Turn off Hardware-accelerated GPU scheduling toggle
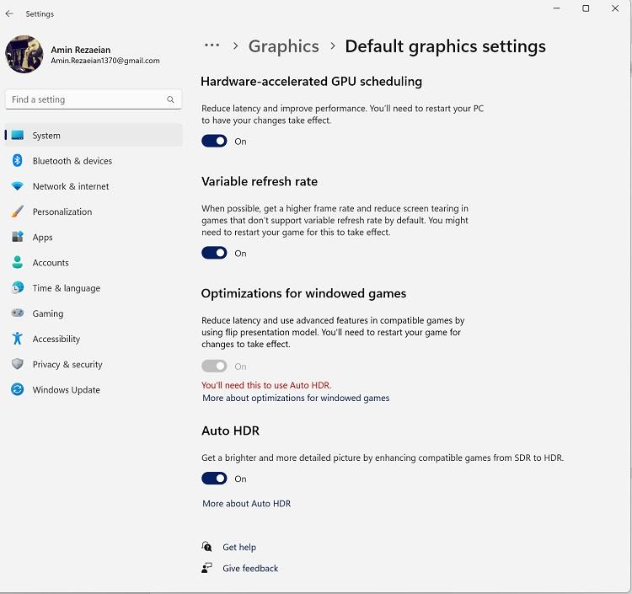The width and height of the screenshot is (632, 594). (x=214, y=142)
